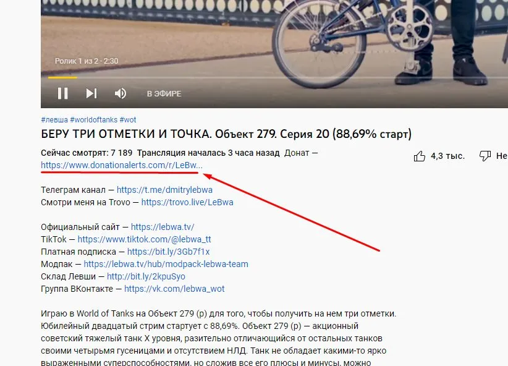508x366 pixels.
Task: Open the #wot hashtag
Action: tap(128, 119)
